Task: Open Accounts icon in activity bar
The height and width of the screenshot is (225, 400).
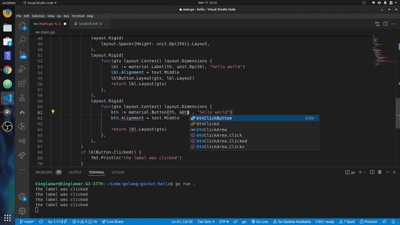Action: [x=22, y=197]
